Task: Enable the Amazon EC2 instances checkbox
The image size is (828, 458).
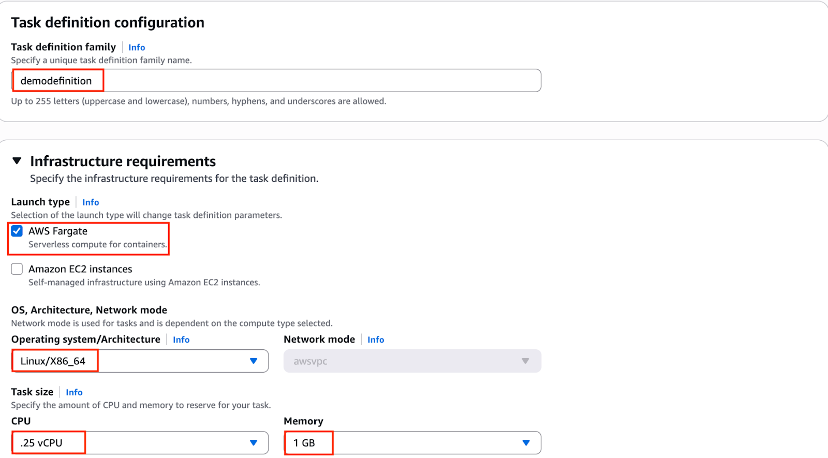Action: pyautogui.click(x=17, y=269)
